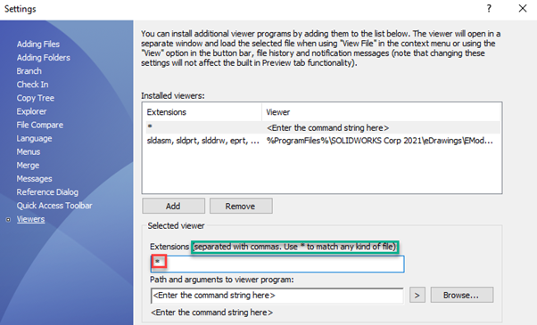Open the arguments arrow button beside Browse
The height and width of the screenshot is (325, 537).
pyautogui.click(x=417, y=295)
